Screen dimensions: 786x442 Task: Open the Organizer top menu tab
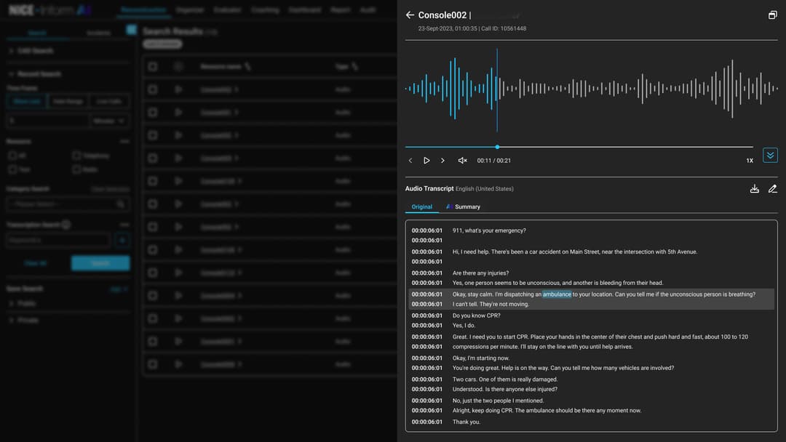[x=190, y=10]
